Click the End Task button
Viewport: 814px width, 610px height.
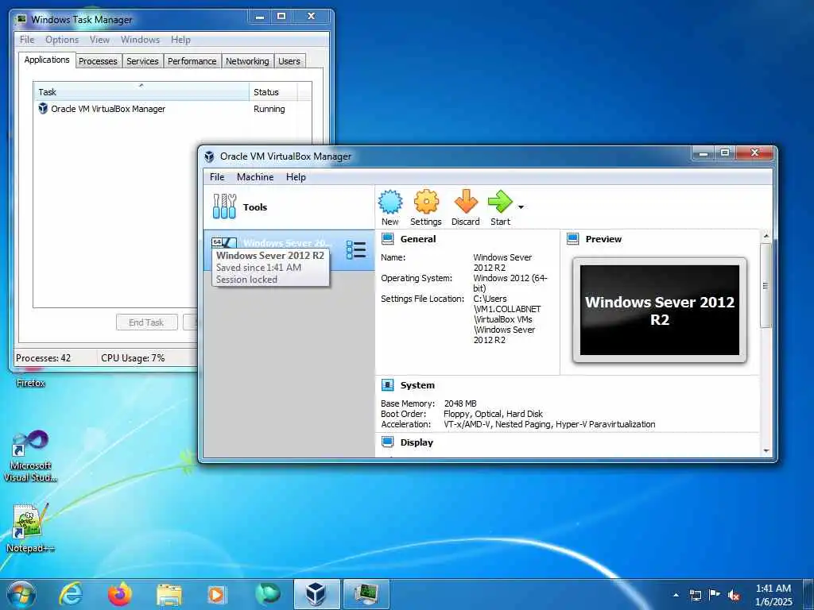pyautogui.click(x=147, y=322)
